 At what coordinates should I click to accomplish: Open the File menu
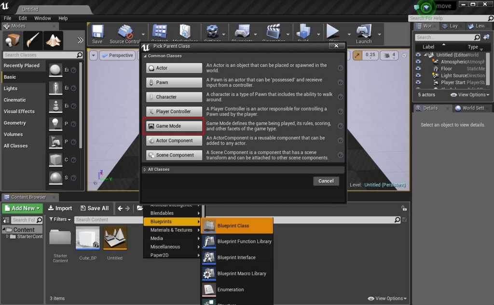[x=7, y=18]
